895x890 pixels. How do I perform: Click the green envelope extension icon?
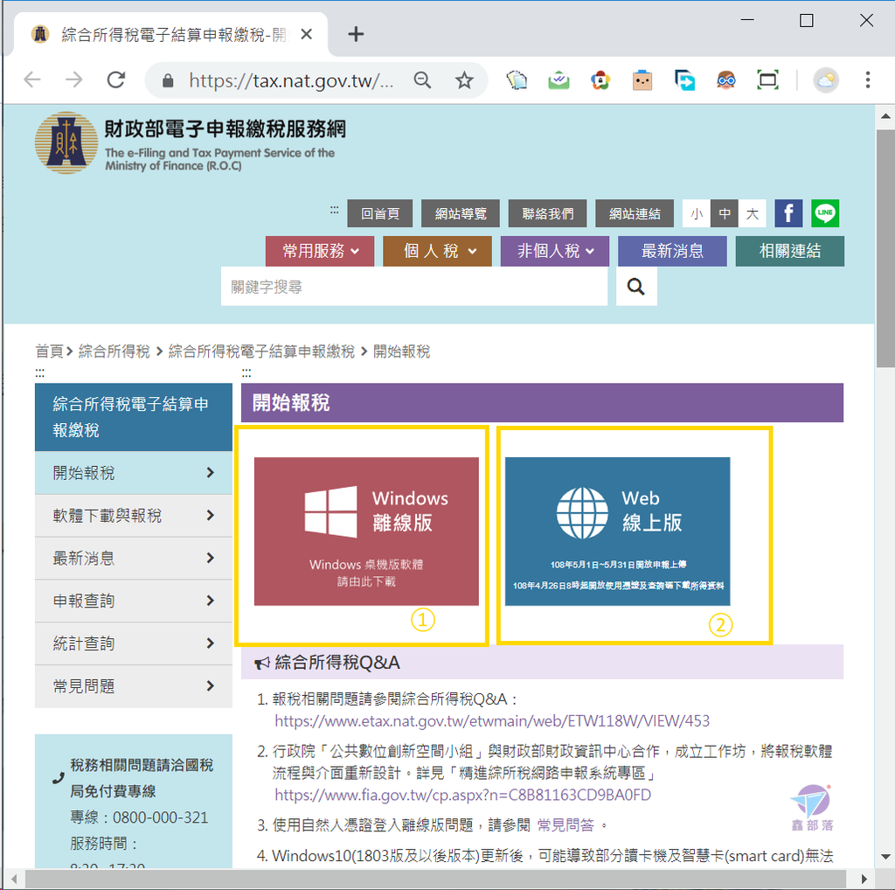coord(559,80)
